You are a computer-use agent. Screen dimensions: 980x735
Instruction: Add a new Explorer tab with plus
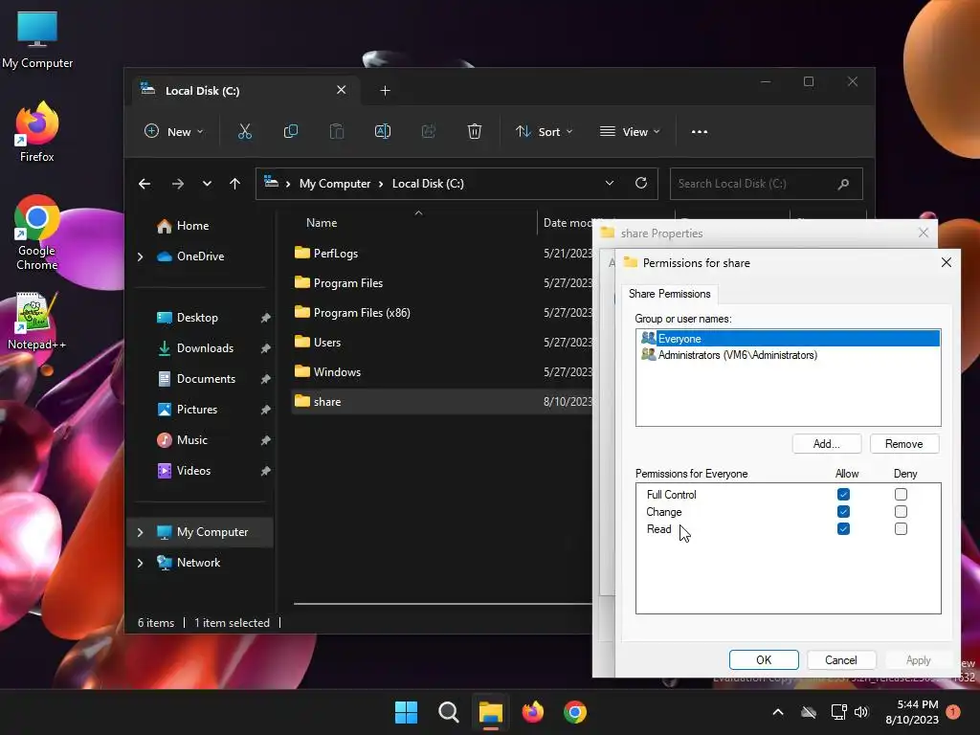[x=385, y=91]
